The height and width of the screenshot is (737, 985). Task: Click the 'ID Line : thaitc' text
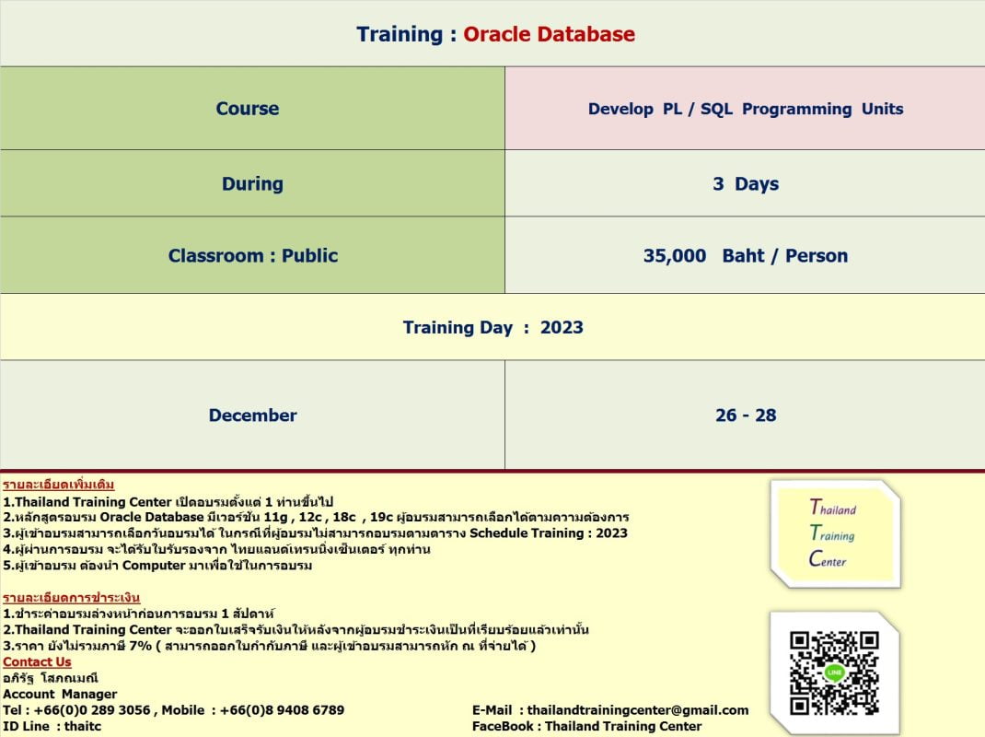52,726
